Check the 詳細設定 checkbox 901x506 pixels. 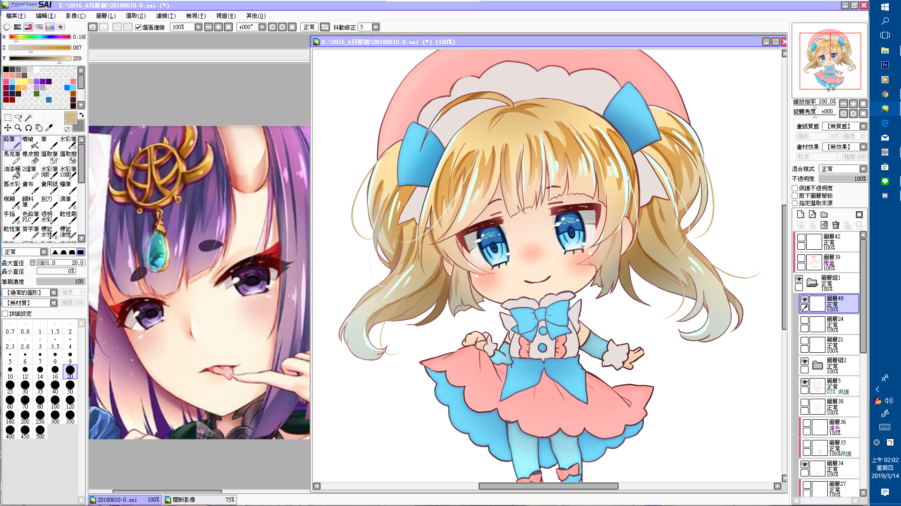5,314
